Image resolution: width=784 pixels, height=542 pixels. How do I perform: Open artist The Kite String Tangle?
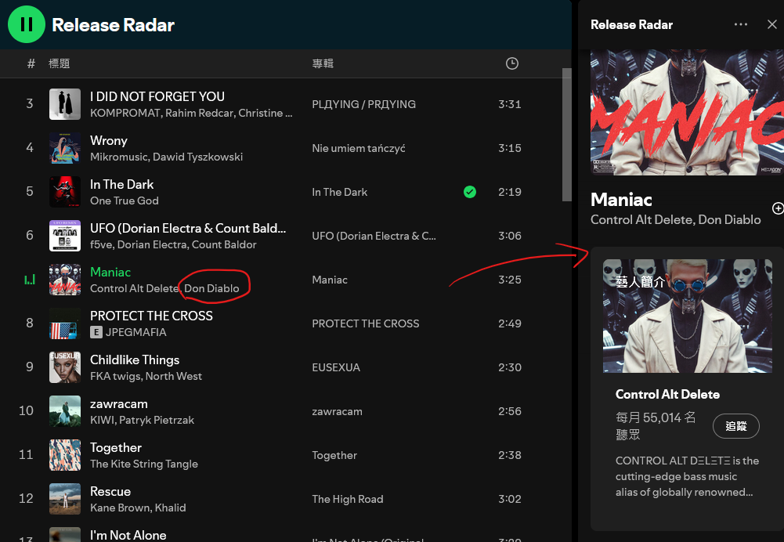coord(143,464)
